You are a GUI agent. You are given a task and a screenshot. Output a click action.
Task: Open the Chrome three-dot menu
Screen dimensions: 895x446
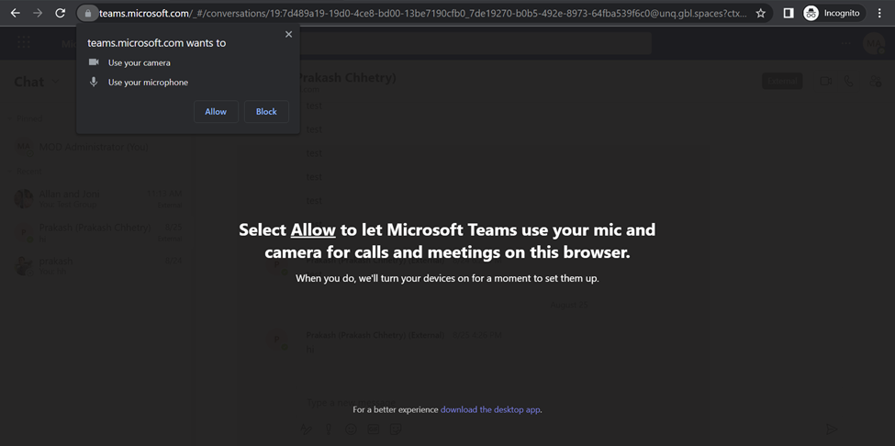879,13
